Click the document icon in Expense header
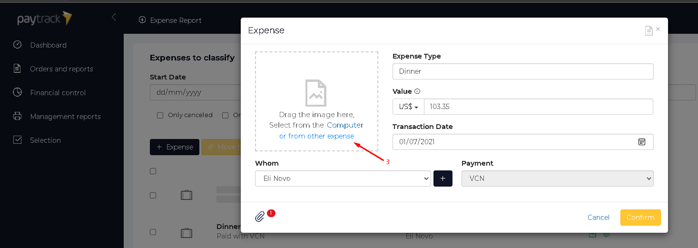Viewport: 698px width, 248px height. (649, 30)
